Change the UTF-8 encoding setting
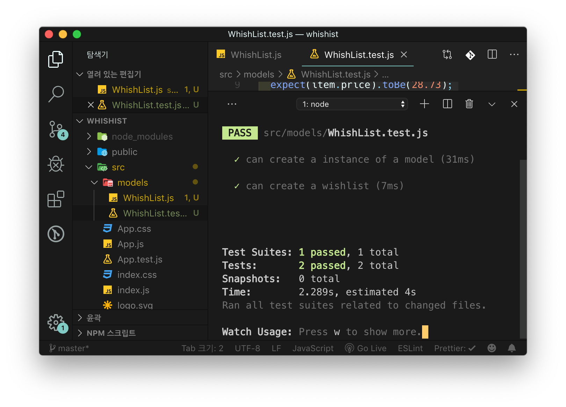 coord(248,348)
